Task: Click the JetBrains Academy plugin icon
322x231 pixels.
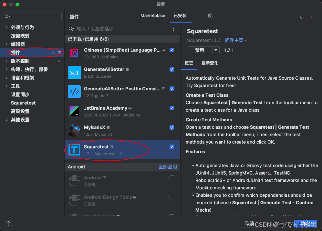Action: pyautogui.click(x=74, y=111)
